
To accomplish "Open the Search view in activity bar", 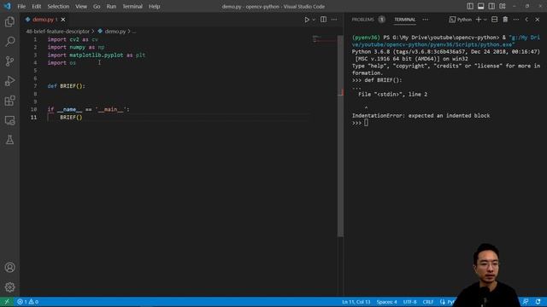I will [x=9, y=42].
